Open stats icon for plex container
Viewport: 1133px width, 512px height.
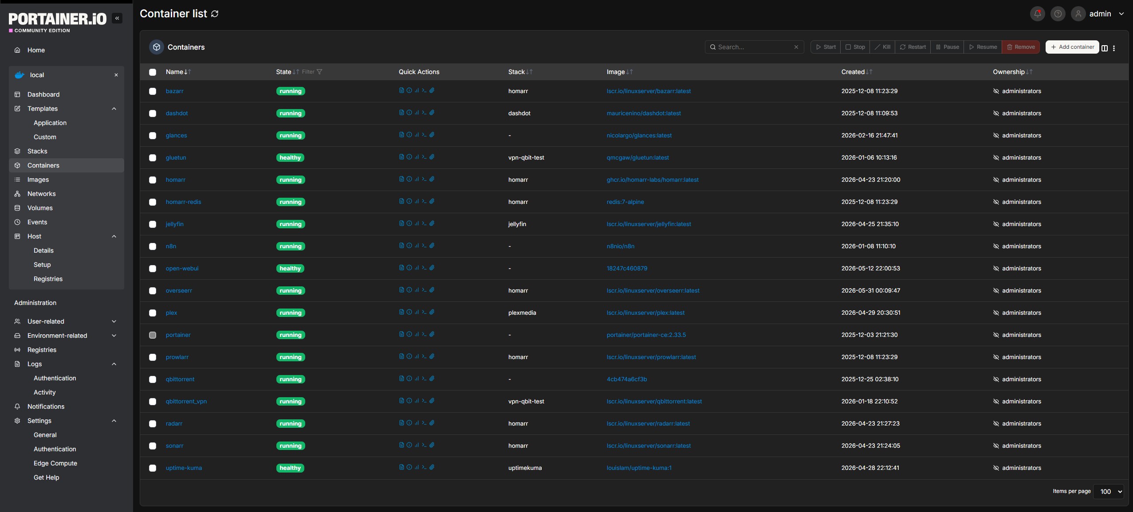coord(417,312)
